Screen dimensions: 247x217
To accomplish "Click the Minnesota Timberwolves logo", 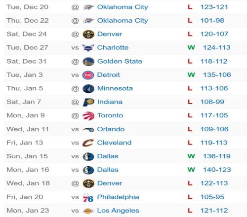I will (88, 89).
